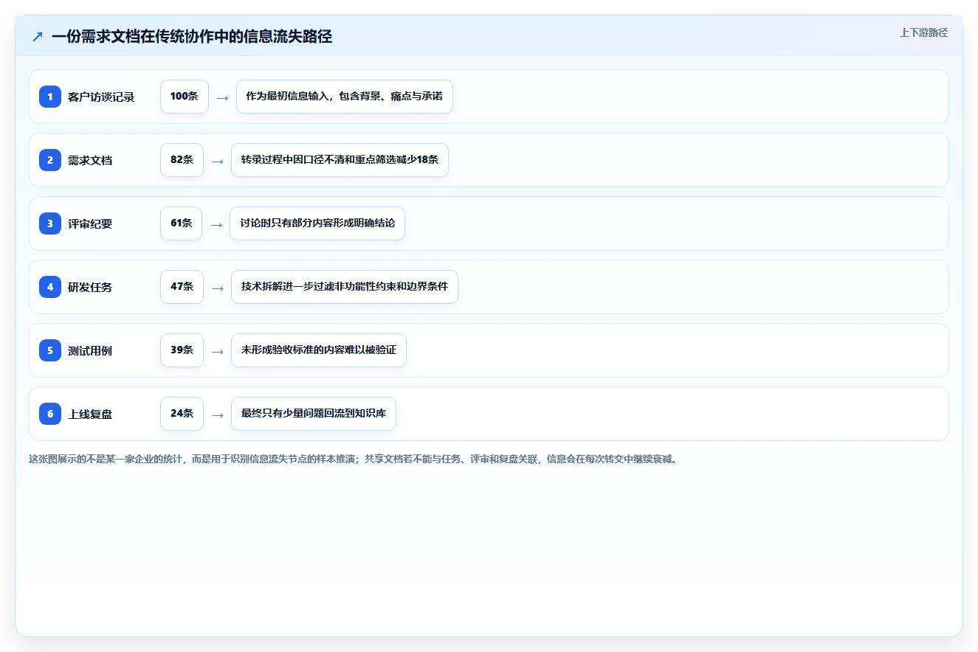Click step number badge 5
978x652 pixels.
click(50, 350)
